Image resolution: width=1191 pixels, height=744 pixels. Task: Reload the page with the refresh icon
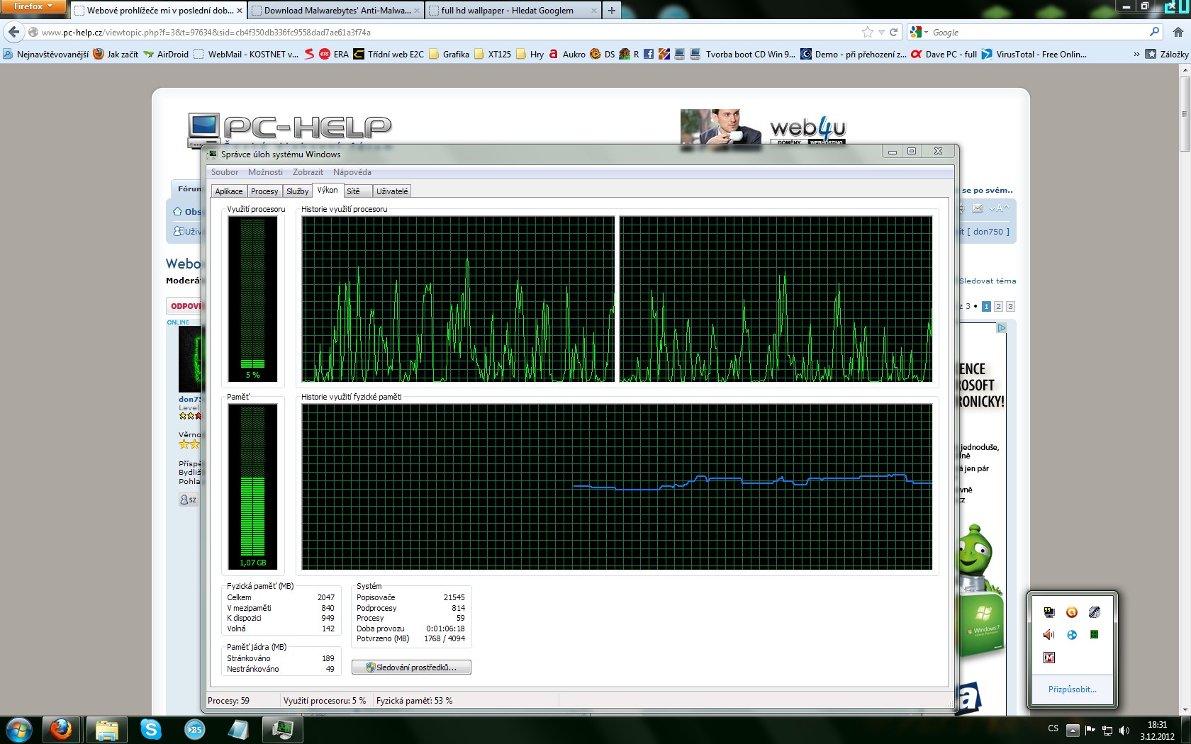coord(894,32)
